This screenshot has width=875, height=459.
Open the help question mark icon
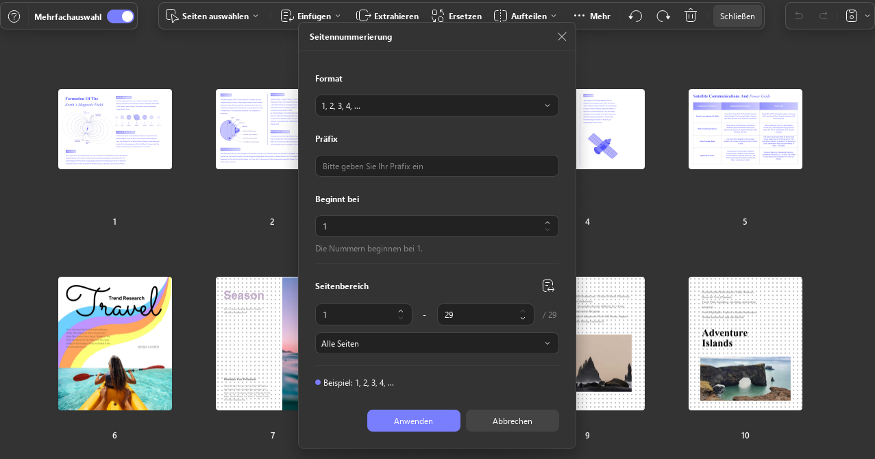click(x=14, y=16)
